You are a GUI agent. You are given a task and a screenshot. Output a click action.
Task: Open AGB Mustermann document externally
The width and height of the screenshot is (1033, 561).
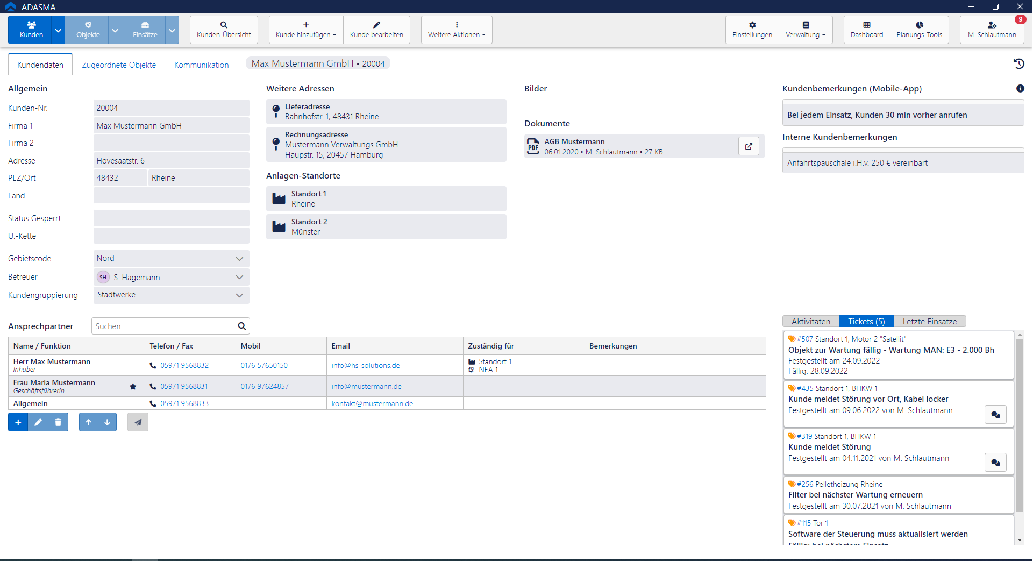pos(748,146)
